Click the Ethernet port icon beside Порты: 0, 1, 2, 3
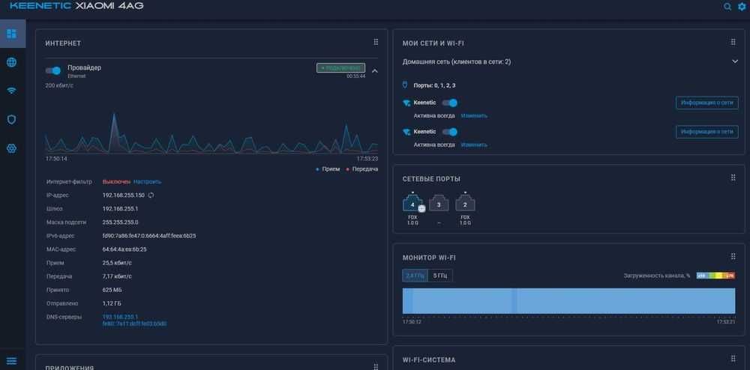Image resolution: width=750 pixels, height=370 pixels. [405, 85]
